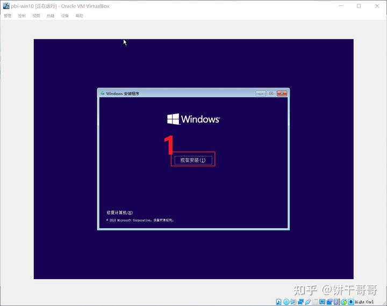This screenshot has height=306, width=387.
Task: Click mouse integration icon in status bar
Action: [x=344, y=302]
